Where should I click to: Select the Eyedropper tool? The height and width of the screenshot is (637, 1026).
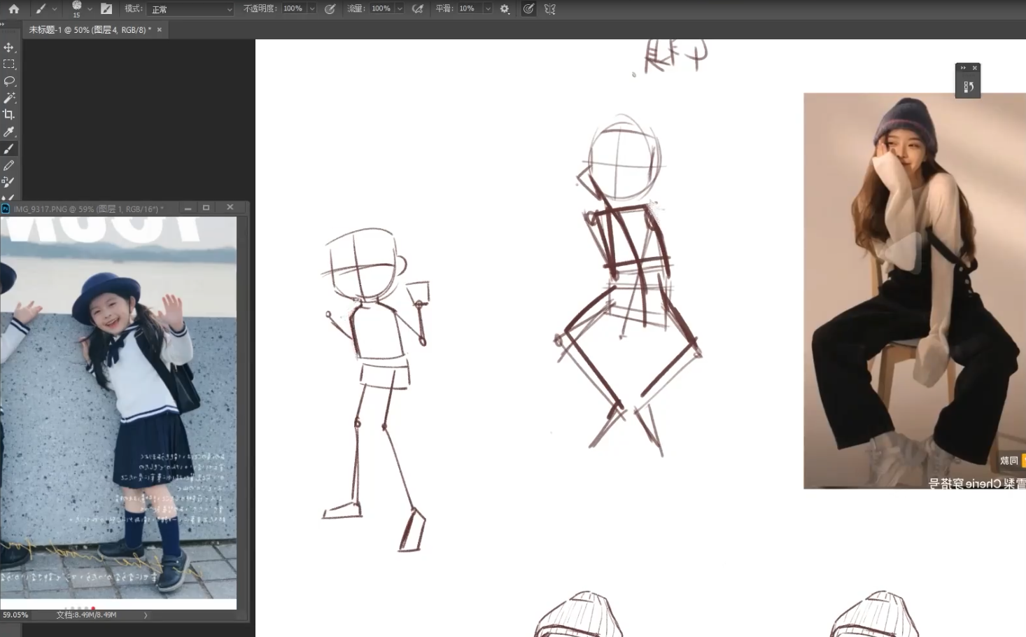[x=9, y=132]
